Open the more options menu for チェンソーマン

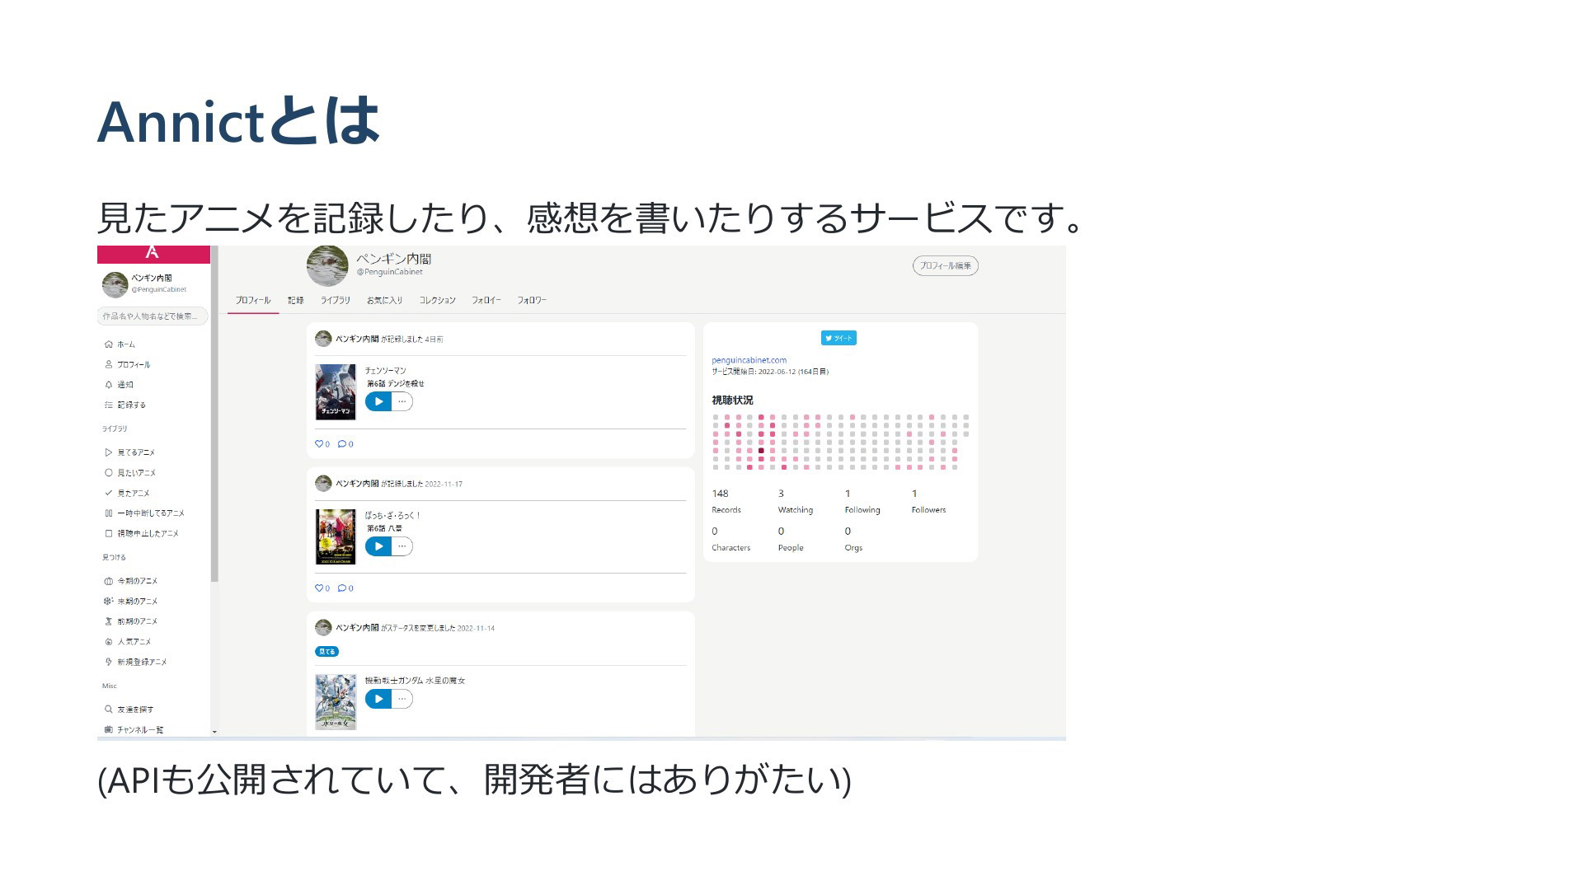(x=402, y=401)
